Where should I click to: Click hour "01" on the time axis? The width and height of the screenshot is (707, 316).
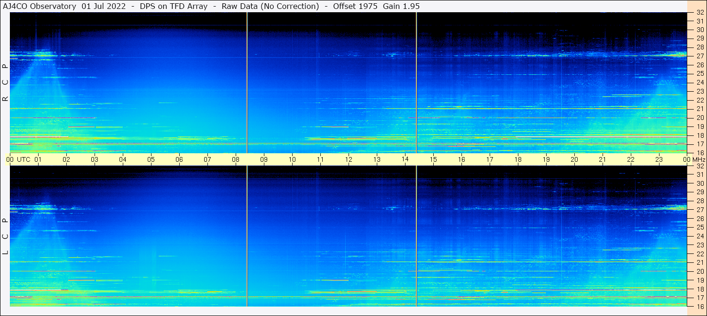(38, 159)
